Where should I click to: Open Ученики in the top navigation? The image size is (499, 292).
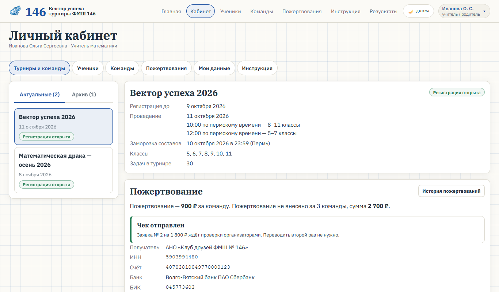point(231,11)
